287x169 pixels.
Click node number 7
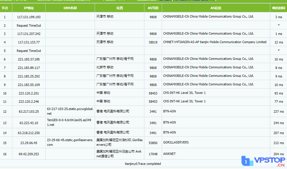[5, 68]
